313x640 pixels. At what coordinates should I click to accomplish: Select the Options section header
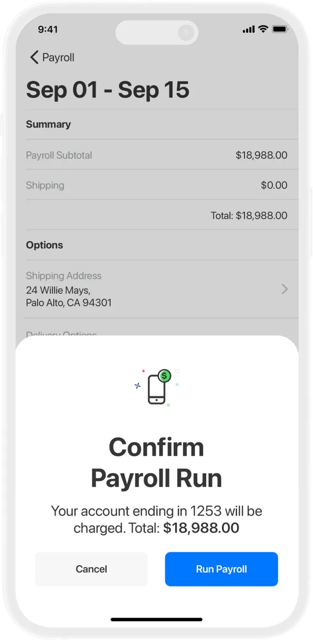pos(44,245)
